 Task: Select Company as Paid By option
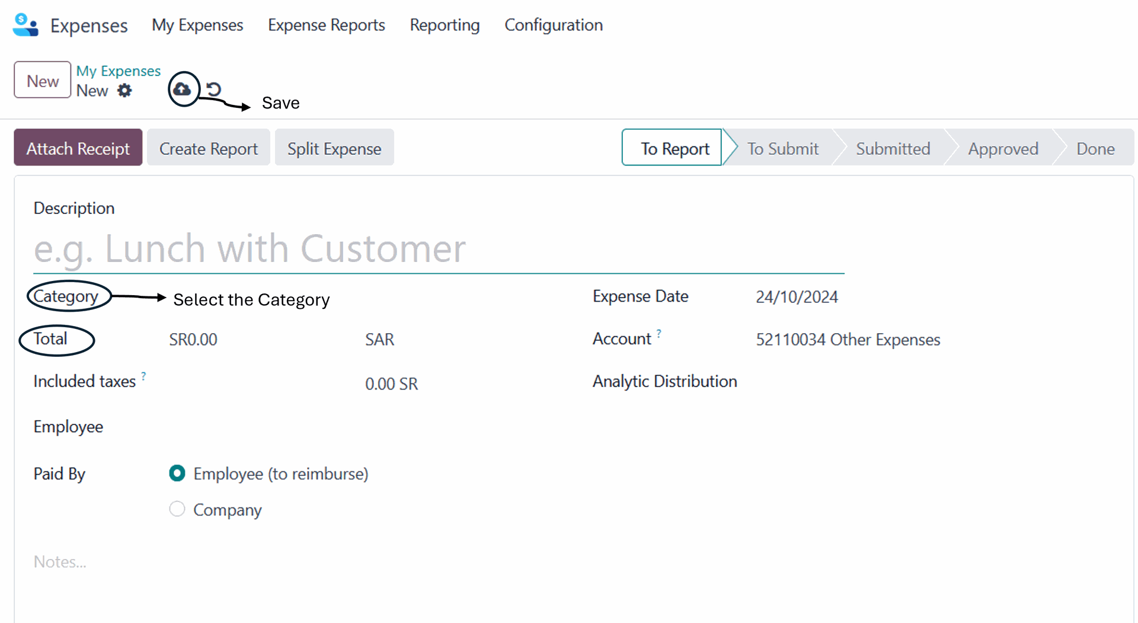pyautogui.click(x=177, y=509)
